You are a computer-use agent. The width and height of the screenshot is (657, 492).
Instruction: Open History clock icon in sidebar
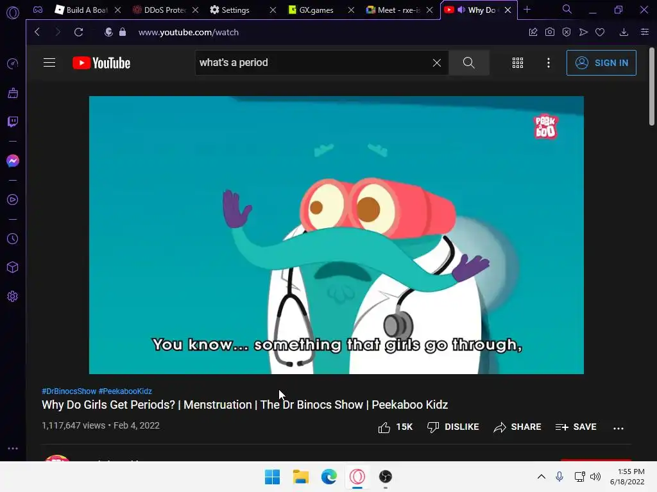click(13, 239)
